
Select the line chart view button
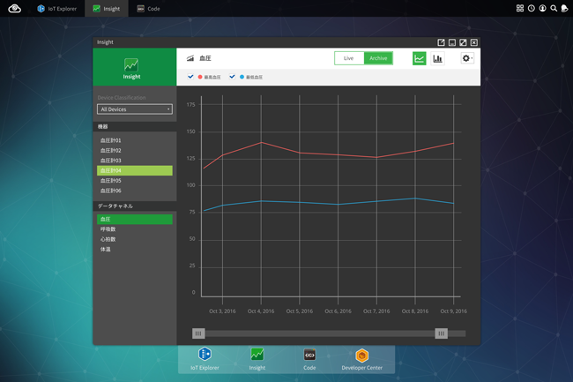point(419,58)
